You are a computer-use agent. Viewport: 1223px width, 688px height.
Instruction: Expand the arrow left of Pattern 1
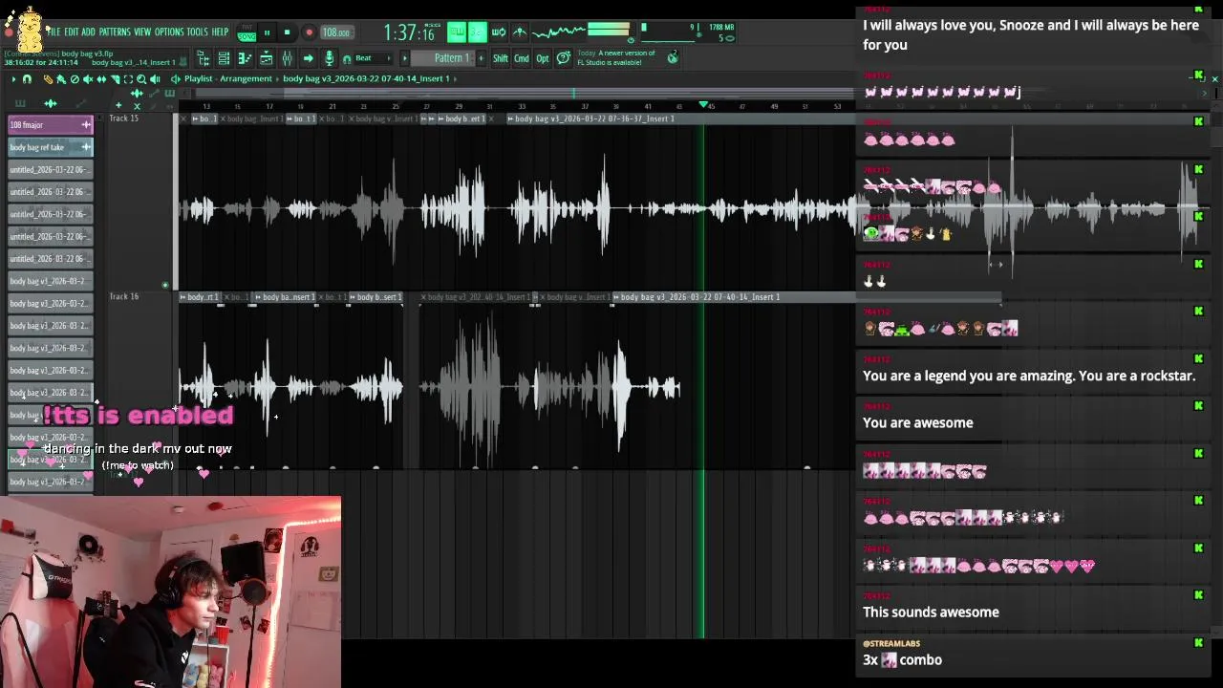click(x=406, y=58)
